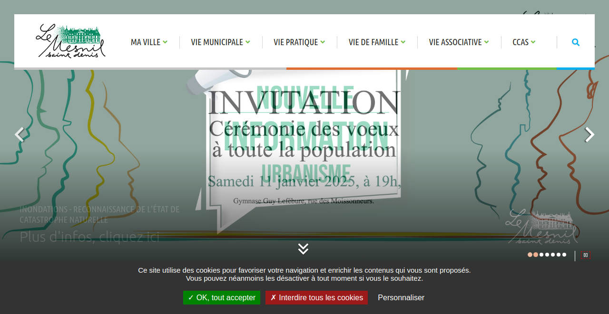
Task: Click the magnifying glass search icon
Action: (x=576, y=42)
